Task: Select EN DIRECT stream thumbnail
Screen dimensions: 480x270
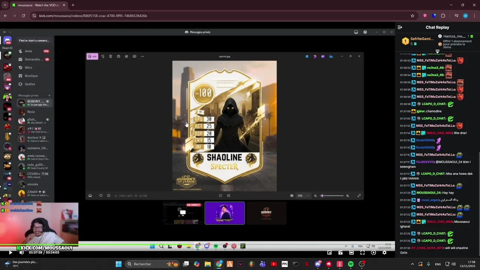Action: (183, 213)
